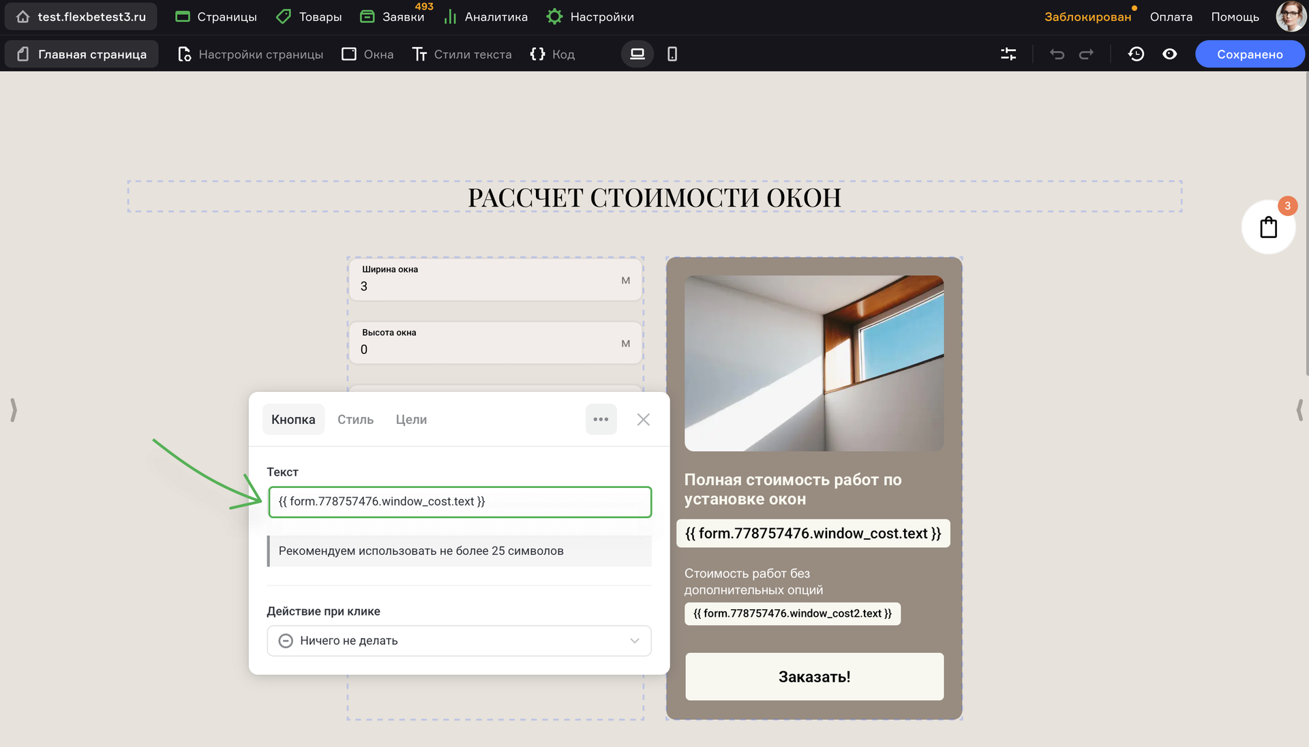Open the three-dots menu in button panel
Viewport: 1309px width, 747px height.
(x=601, y=419)
